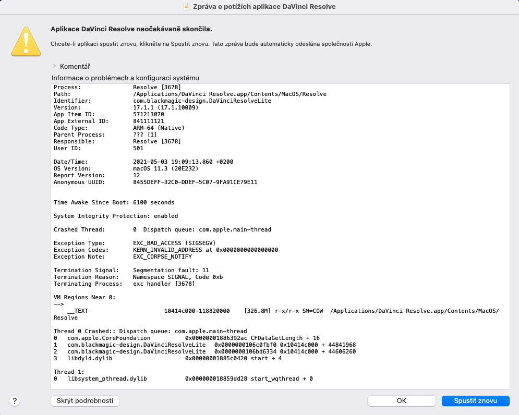
Task: Click the window title Zpráva o potížích aplikace
Action: coord(264,7)
